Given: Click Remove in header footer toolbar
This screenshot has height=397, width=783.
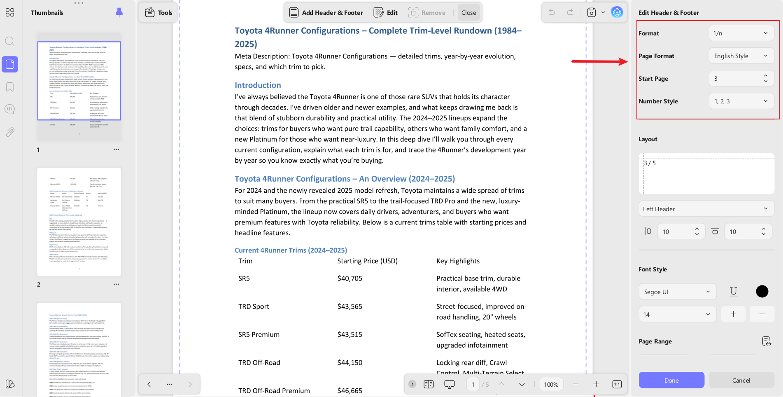Looking at the screenshot, I should 426,13.
